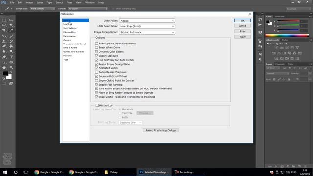Viewport: 313px width, 176px height.
Task: Select the Move tool
Action: pos(11,20)
